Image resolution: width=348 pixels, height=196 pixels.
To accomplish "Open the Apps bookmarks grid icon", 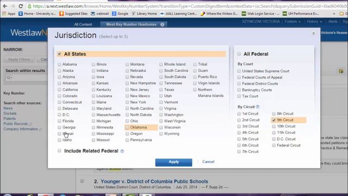I will [4, 14].
